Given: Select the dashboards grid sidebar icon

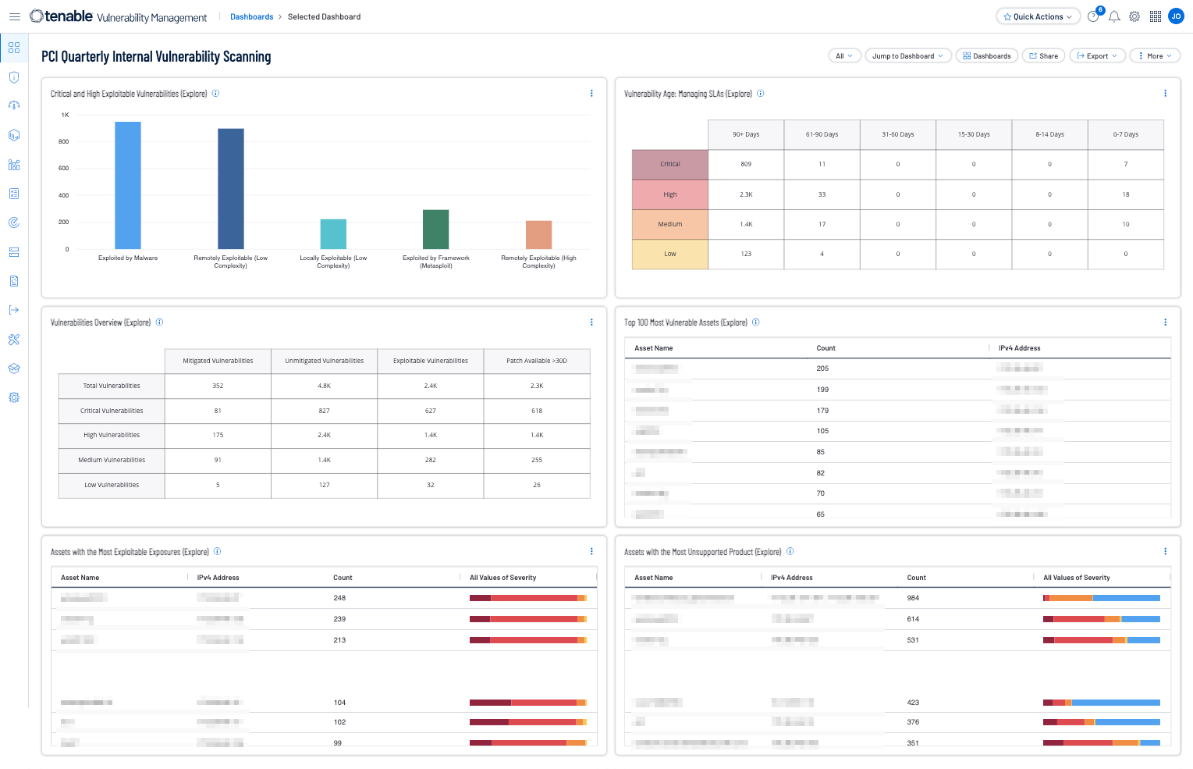Looking at the screenshot, I should [x=14, y=48].
